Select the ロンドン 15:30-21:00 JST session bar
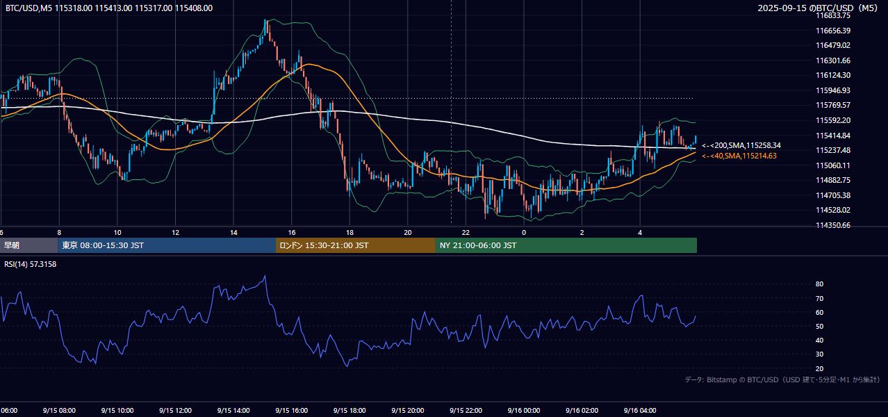 [x=356, y=245]
